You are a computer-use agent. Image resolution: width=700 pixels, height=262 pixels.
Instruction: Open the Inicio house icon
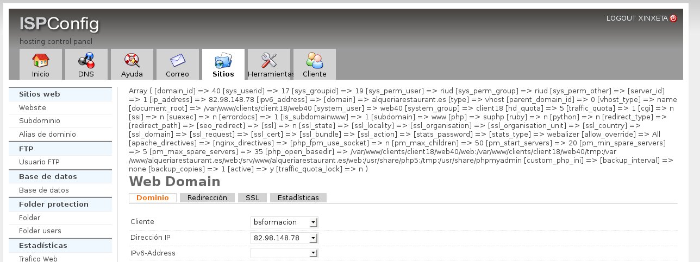(x=40, y=60)
